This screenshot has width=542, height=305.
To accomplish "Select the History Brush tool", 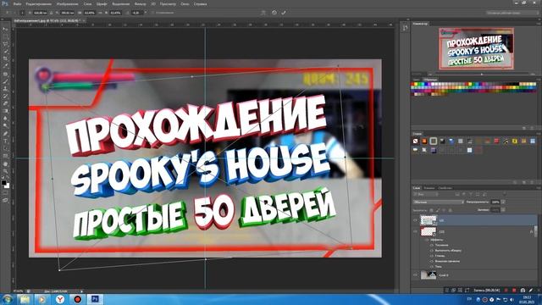I will point(5,96).
